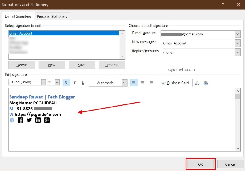This screenshot has height=171, width=245.
Task: Toggle Bold formatting in signature editor
Action: click(x=65, y=83)
